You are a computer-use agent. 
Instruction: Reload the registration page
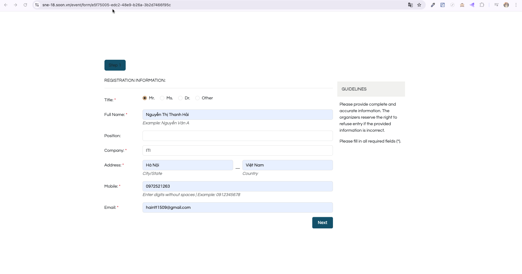pos(25,5)
